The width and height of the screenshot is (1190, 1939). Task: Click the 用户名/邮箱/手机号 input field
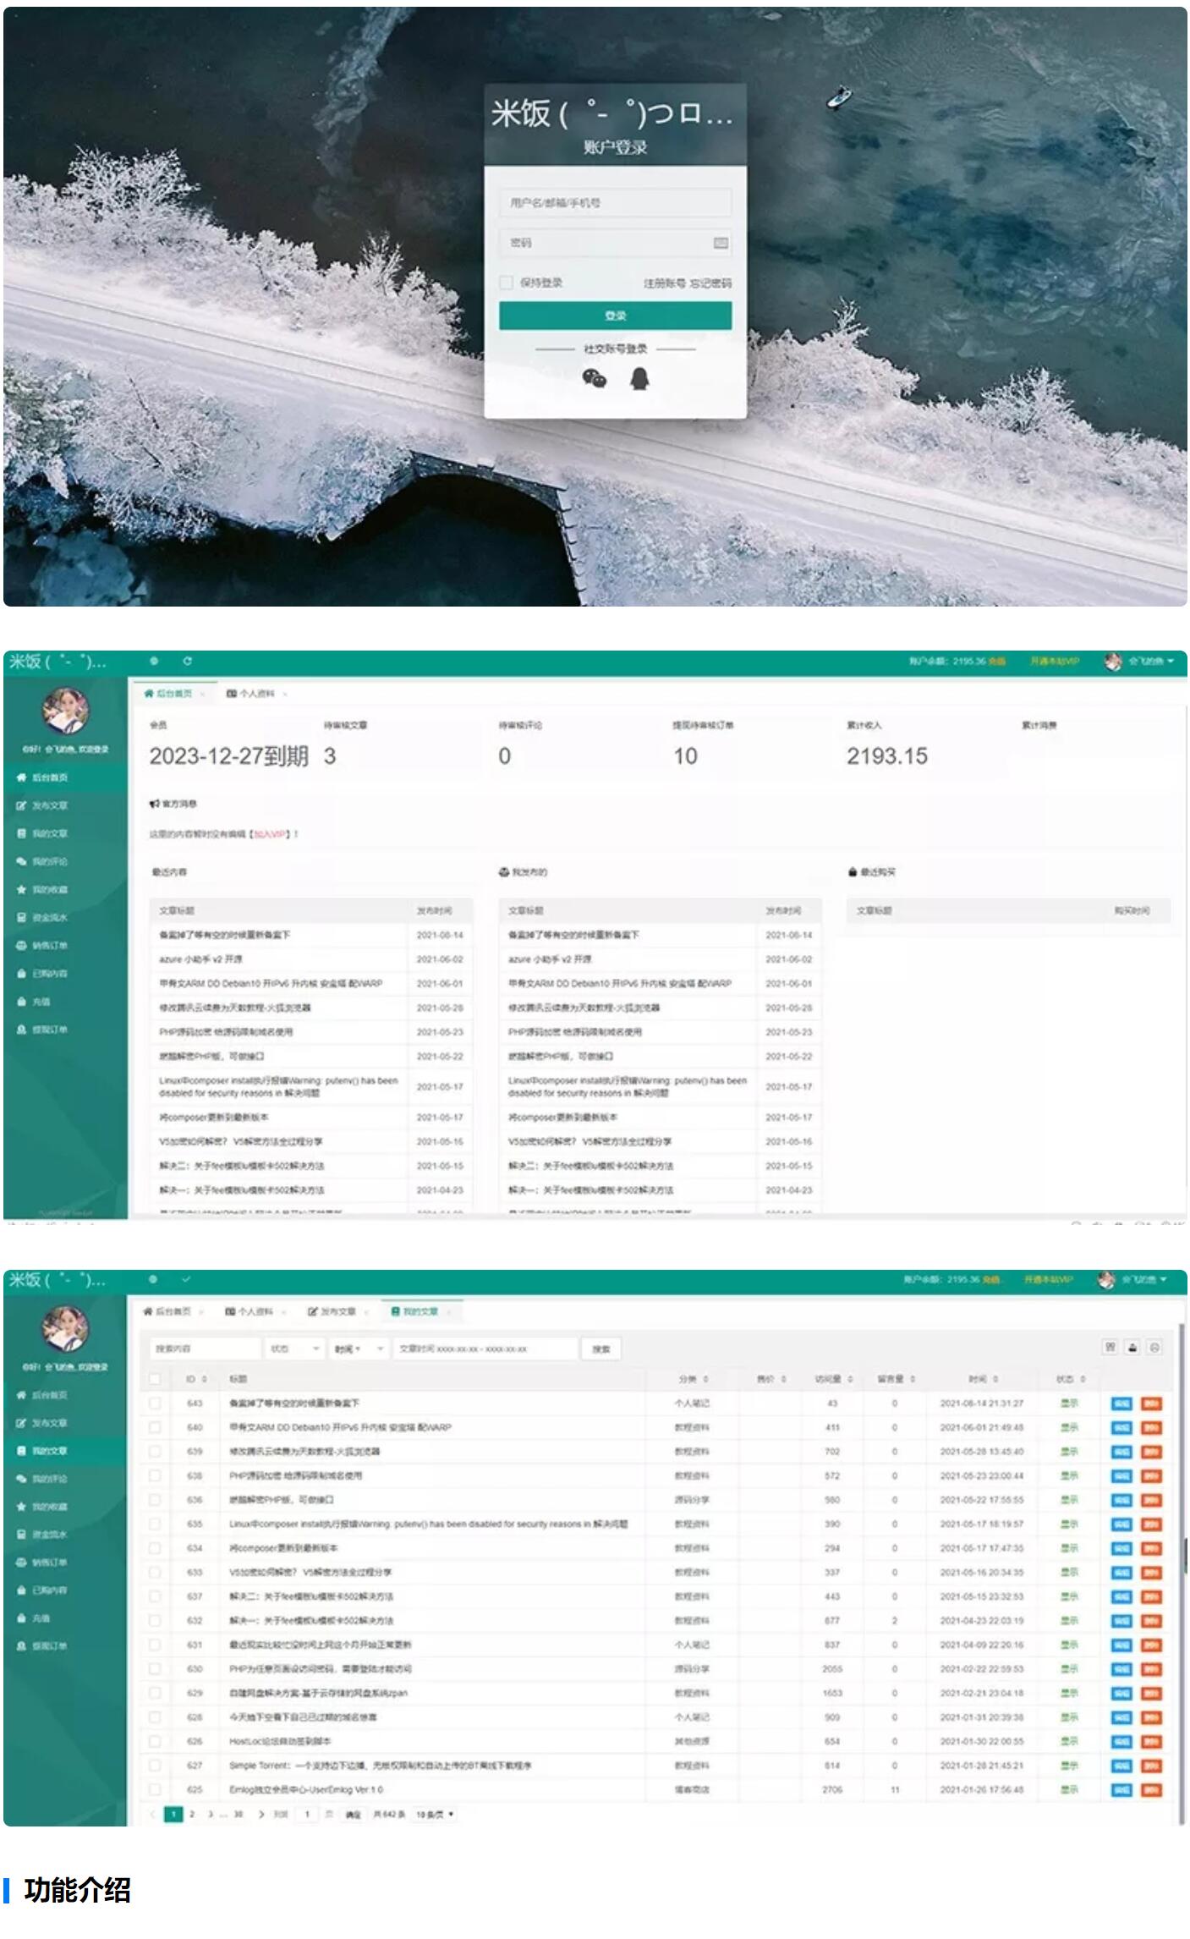pyautogui.click(x=615, y=203)
